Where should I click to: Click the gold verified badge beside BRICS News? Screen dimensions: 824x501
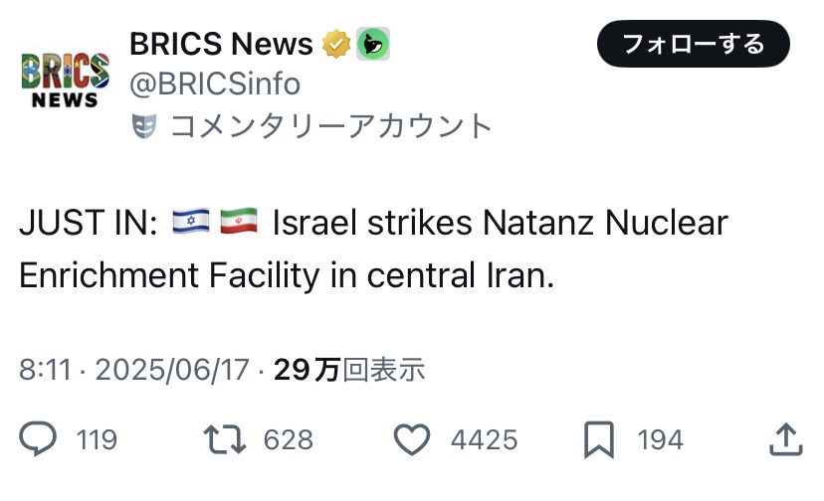point(333,44)
